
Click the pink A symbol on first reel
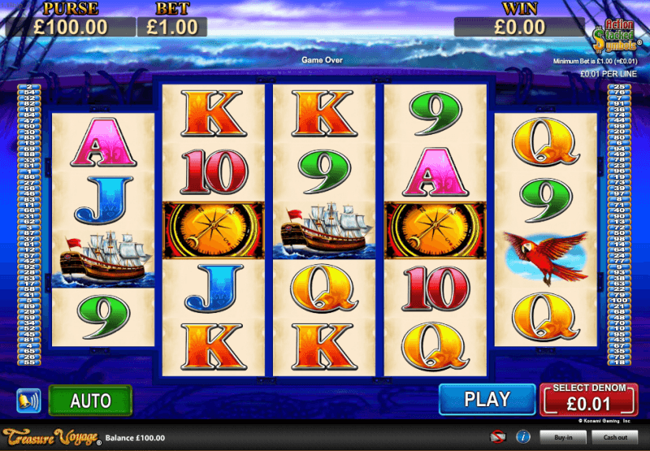pyautogui.click(x=103, y=142)
